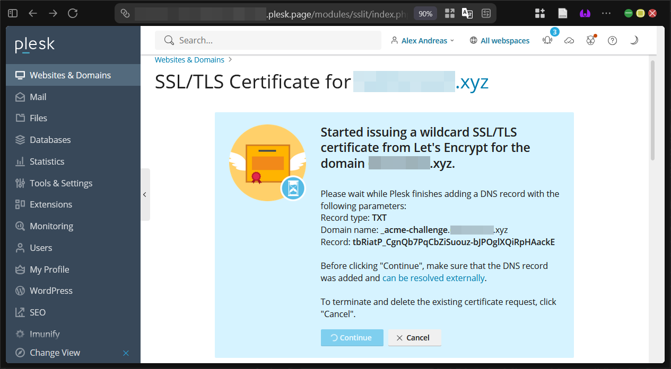Click the cloud icon in top bar

coord(569,40)
